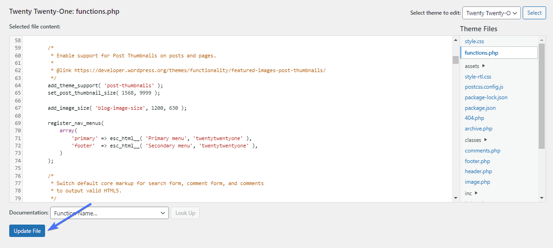Click the register_nav_menus( line
Screen dimensions: 553x248
point(76,123)
